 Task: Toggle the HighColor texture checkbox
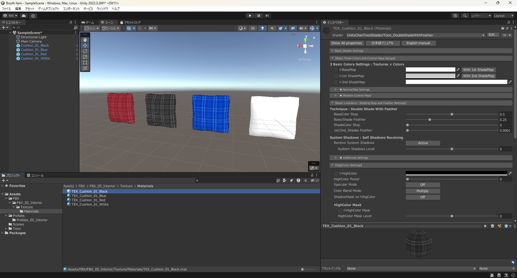pyautogui.click(x=336, y=173)
